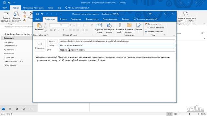
Task: Click the Cut scissors icon
Action: click(45, 24)
